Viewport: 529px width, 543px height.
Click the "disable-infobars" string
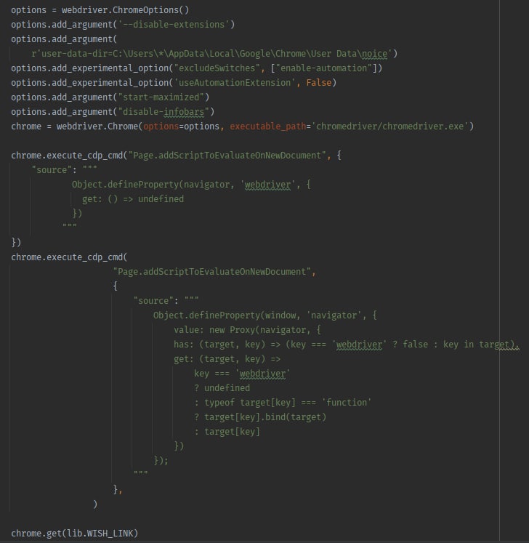click(x=163, y=112)
